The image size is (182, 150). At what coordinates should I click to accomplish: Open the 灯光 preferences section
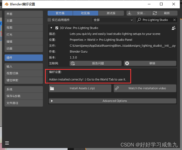pyautogui.click(x=24, y=35)
